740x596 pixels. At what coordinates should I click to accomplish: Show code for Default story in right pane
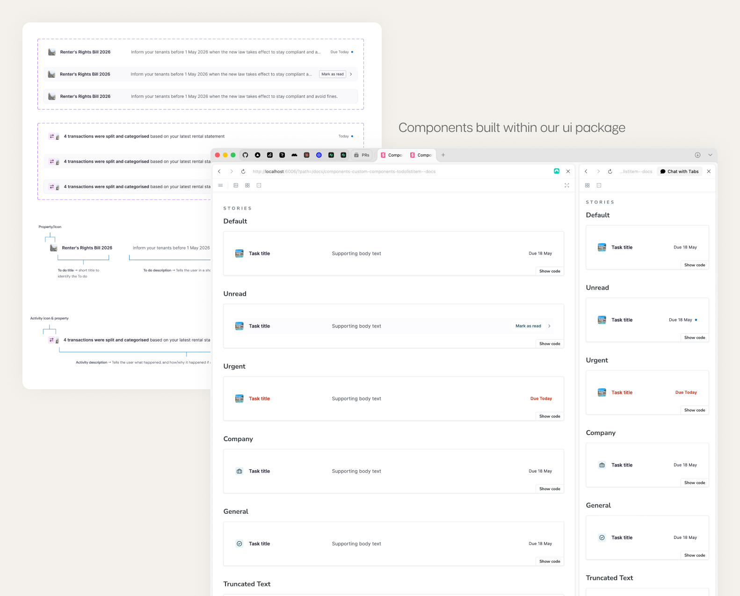point(695,265)
